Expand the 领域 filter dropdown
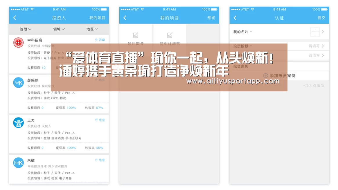 pyautogui.click(x=59, y=29)
